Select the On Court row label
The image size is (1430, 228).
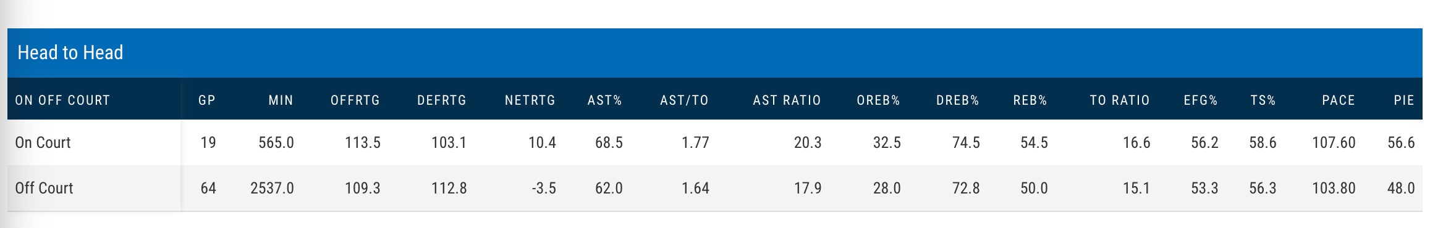(43, 142)
